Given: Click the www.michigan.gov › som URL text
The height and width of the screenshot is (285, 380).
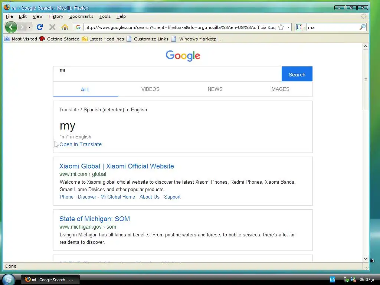Looking at the screenshot, I should coord(88,227).
